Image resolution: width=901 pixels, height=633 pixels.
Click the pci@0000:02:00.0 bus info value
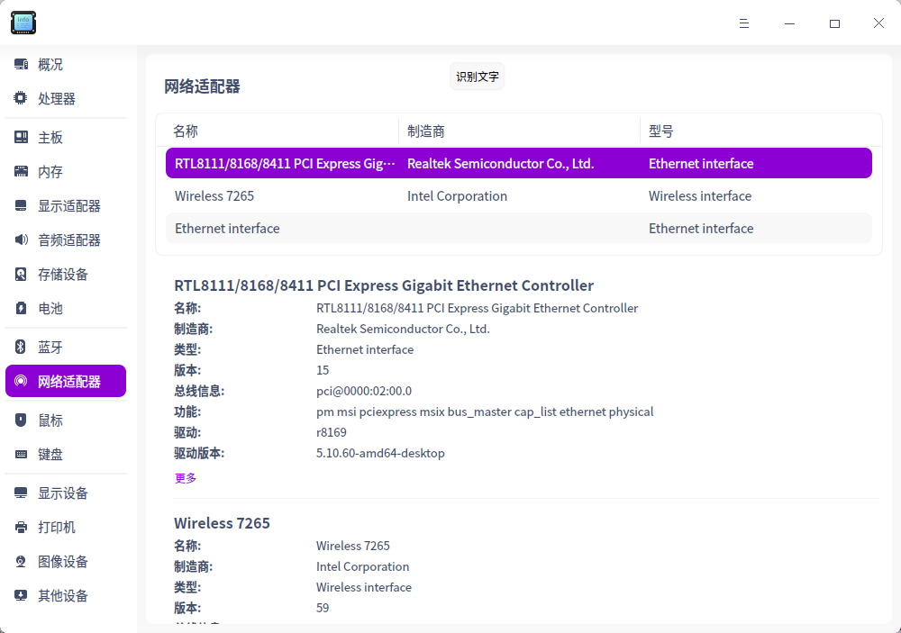[x=364, y=391]
